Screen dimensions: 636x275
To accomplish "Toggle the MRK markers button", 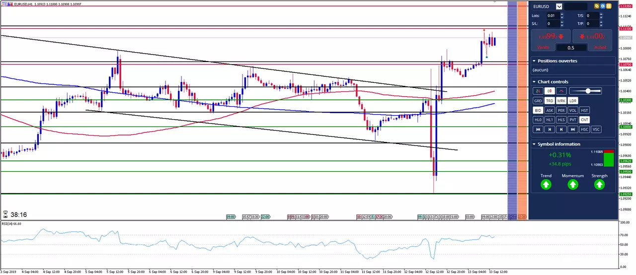I will coord(561,101).
